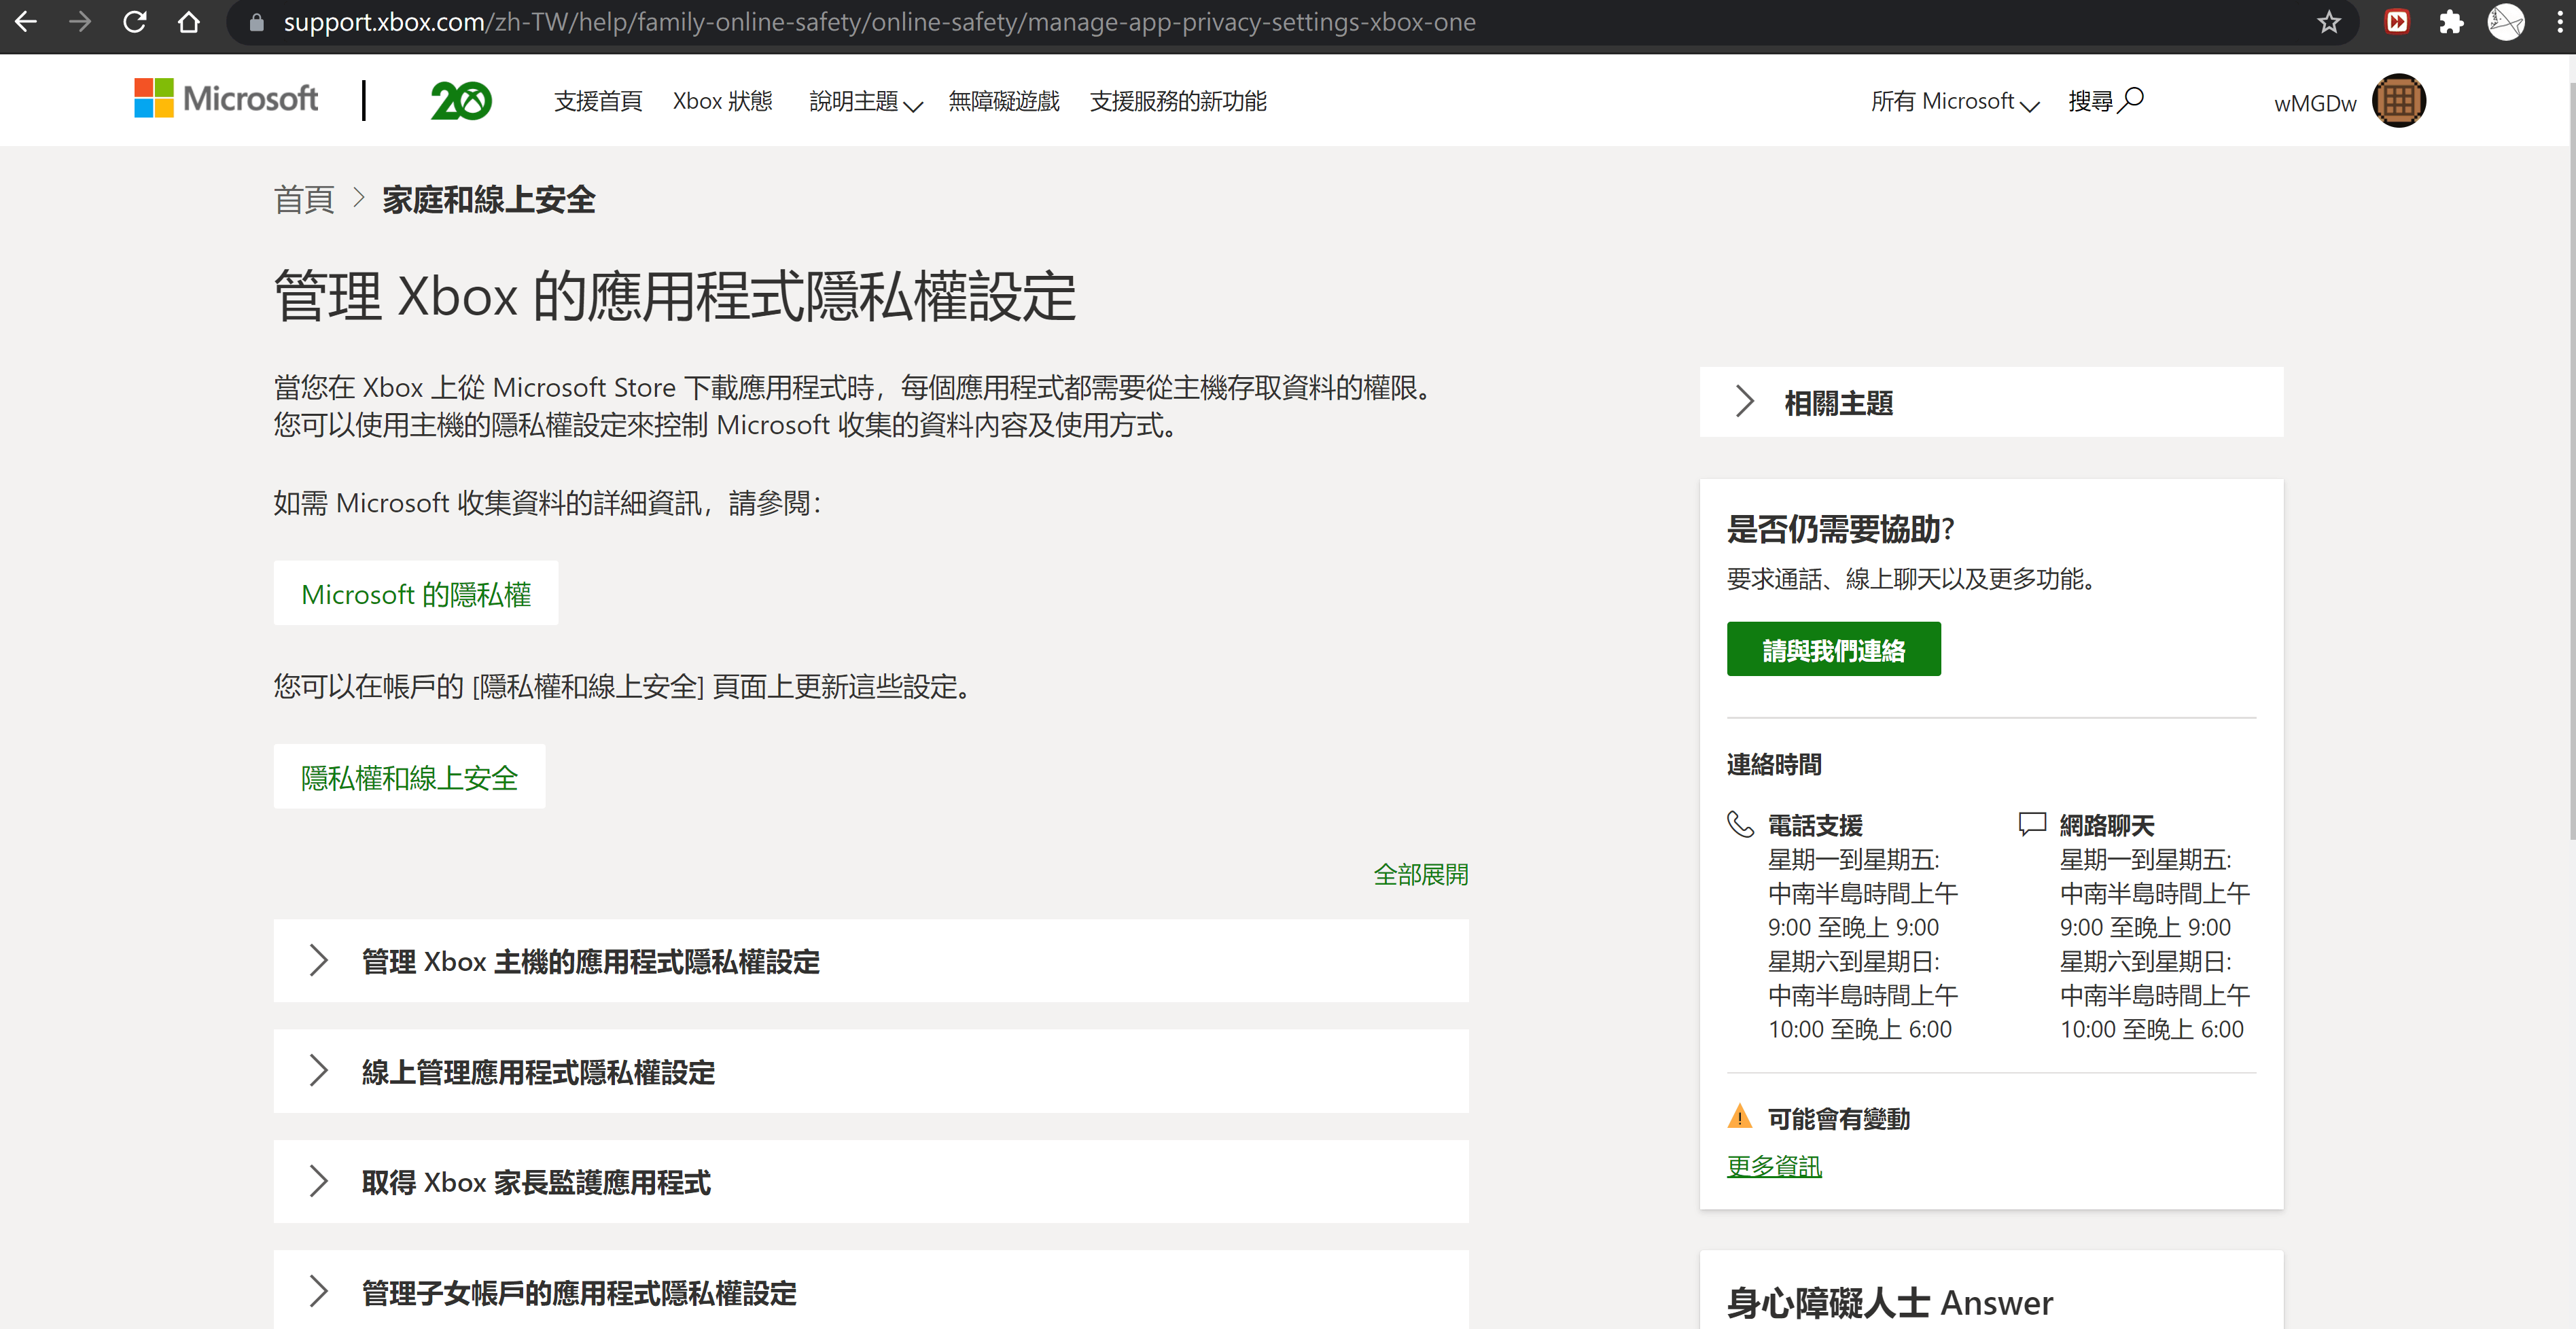Image resolution: width=2576 pixels, height=1329 pixels.
Task: Expand the 說明主題 dropdown menu
Action: [x=865, y=101]
